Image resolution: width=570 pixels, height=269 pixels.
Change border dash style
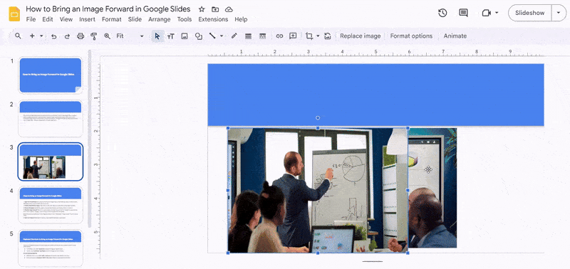pos(262,36)
